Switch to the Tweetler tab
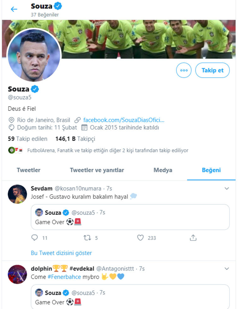243x309 pixels. 28,170
